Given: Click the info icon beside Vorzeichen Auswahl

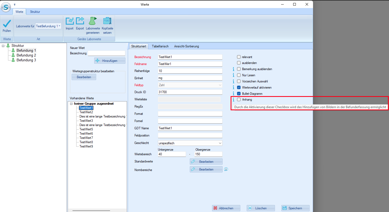Looking at the screenshot, I should pos(233,81).
